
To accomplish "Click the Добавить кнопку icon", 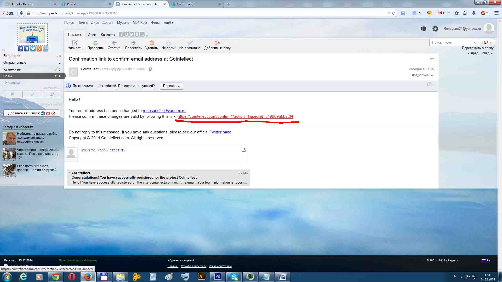I will click(217, 43).
